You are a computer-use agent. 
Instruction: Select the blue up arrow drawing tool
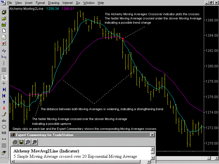(x=4, y=102)
